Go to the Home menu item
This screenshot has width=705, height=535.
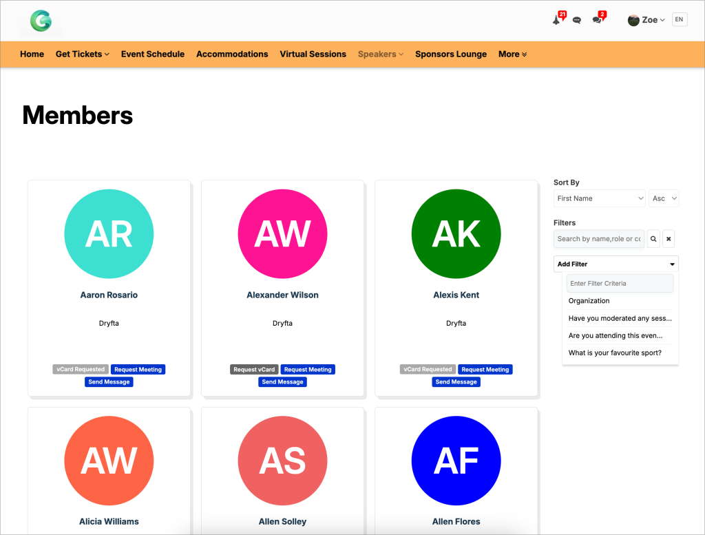coord(32,54)
